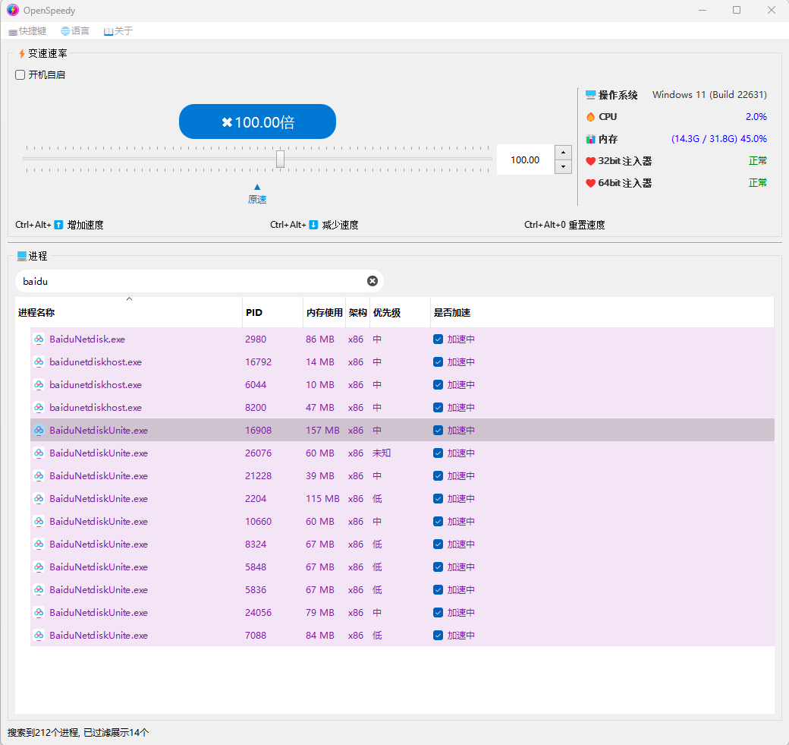Click the panel icon beside 进程

20,256
